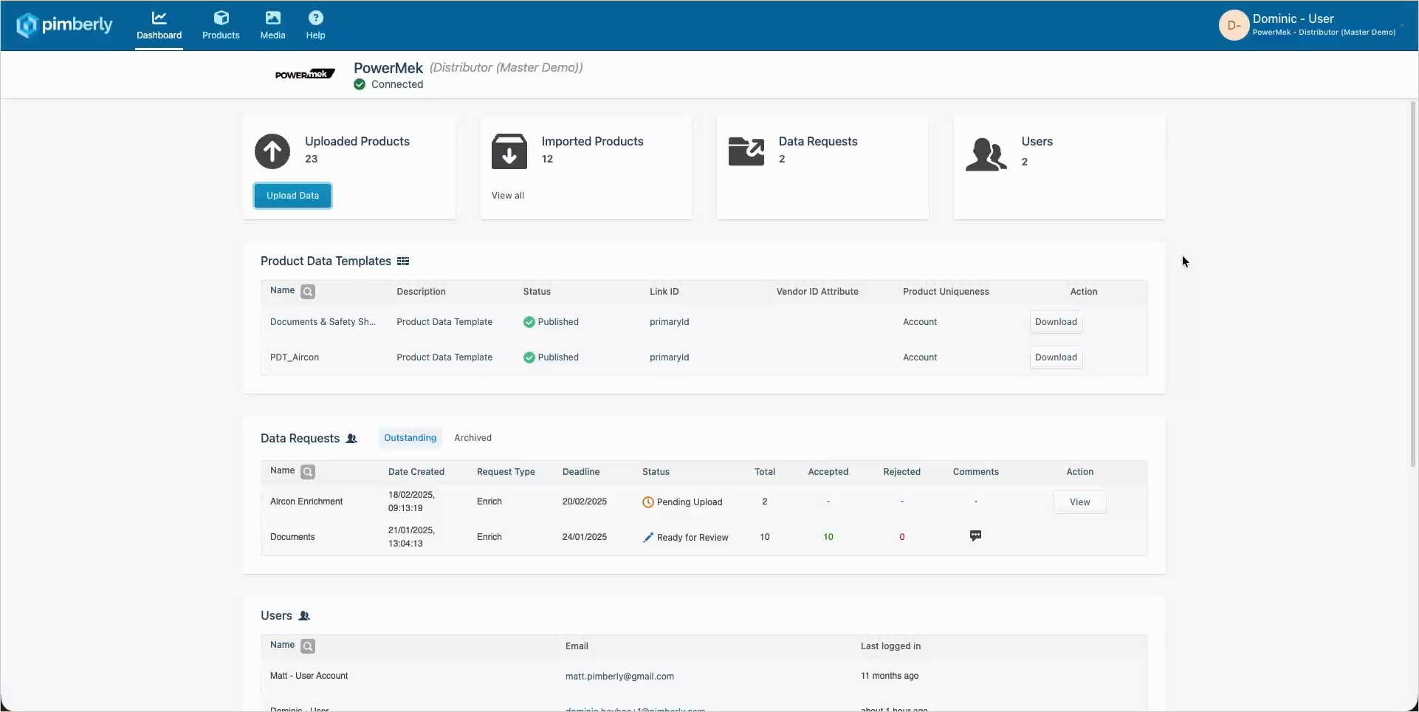Download the PDT_Aircon template
1419x712 pixels.
[1056, 357]
